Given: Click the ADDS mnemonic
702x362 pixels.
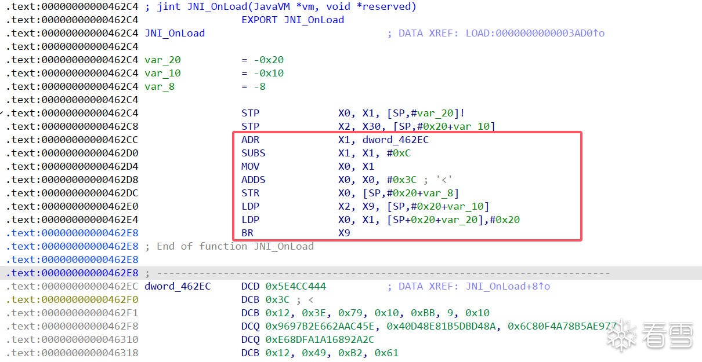Looking at the screenshot, I should coord(254,180).
